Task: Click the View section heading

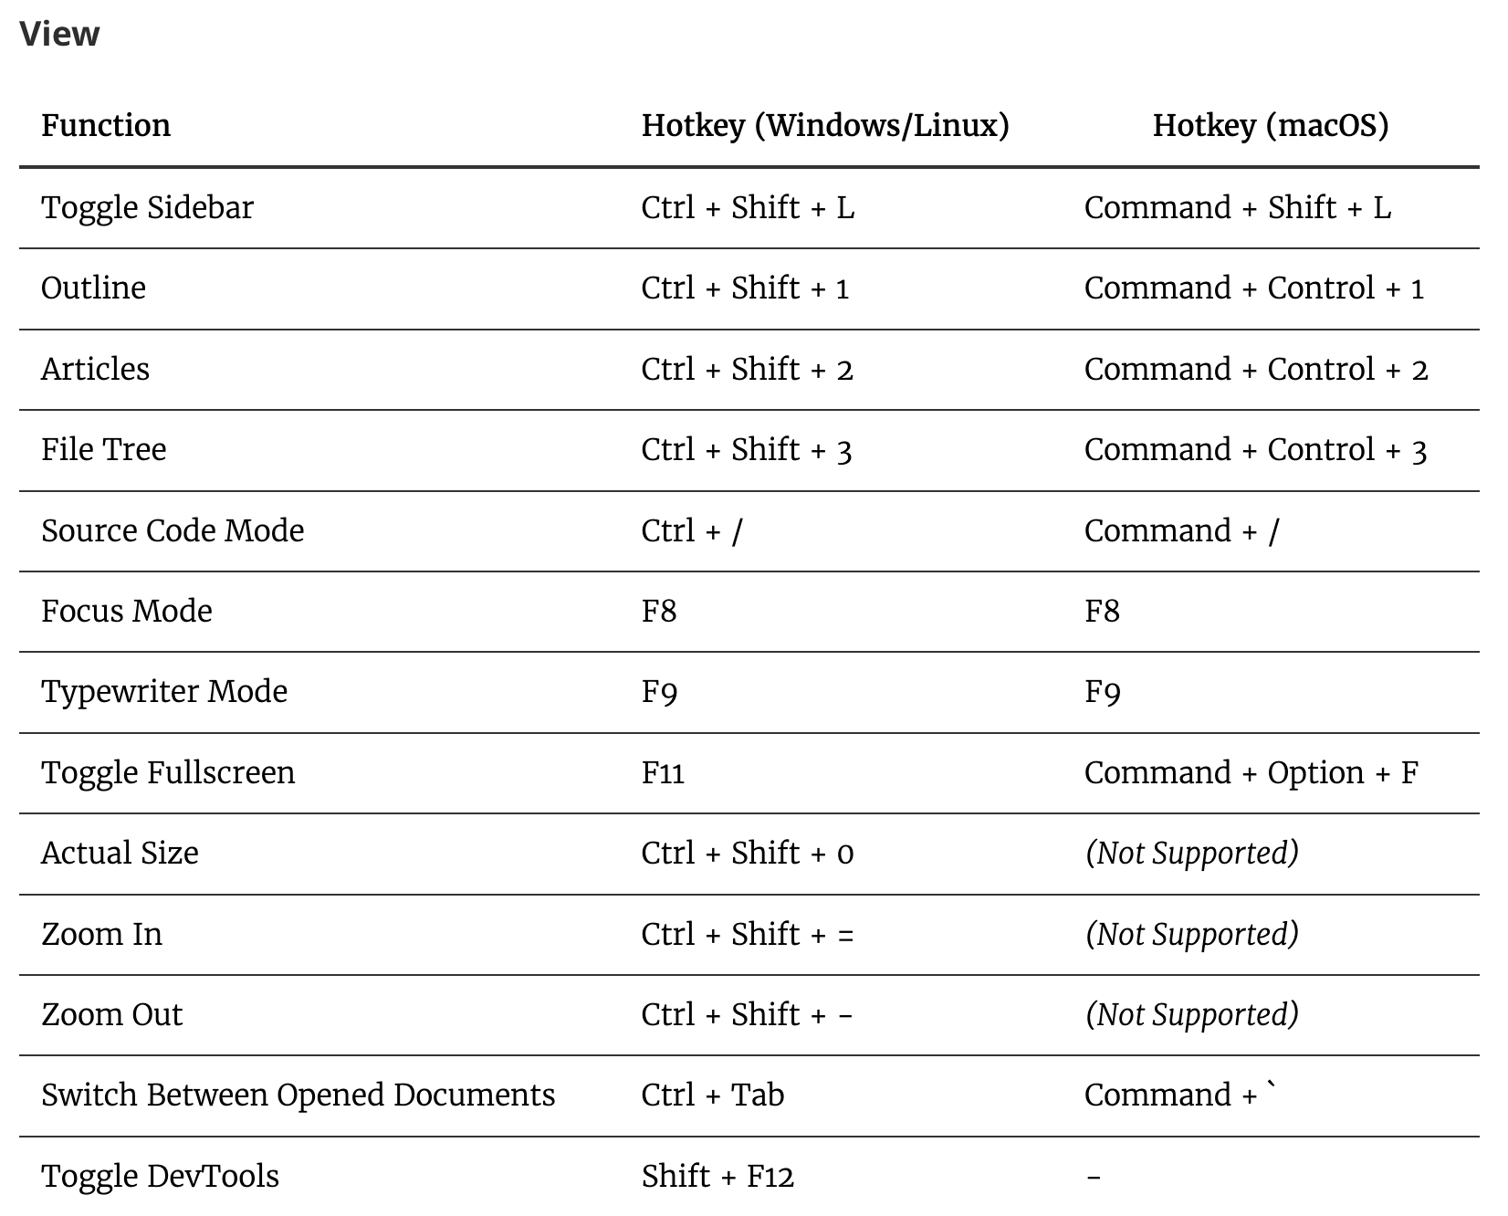Action: pos(60,34)
